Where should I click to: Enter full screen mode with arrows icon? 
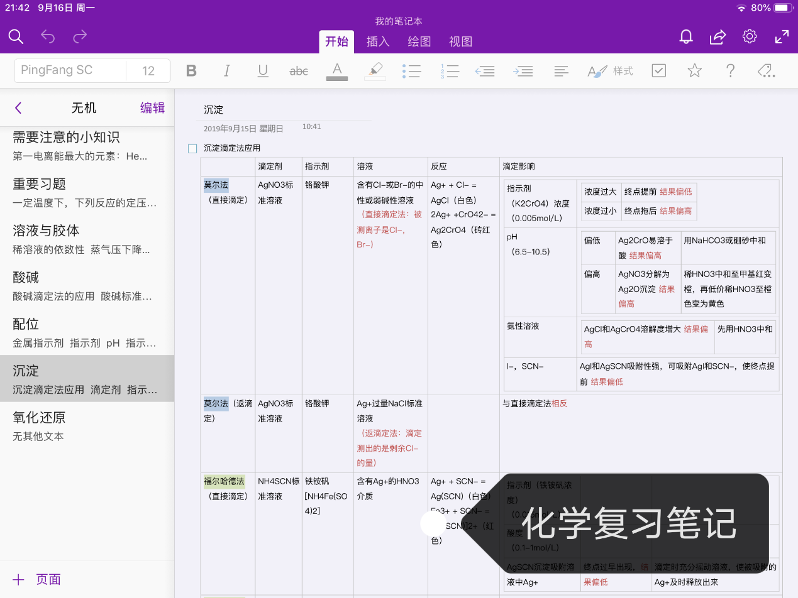tap(782, 36)
